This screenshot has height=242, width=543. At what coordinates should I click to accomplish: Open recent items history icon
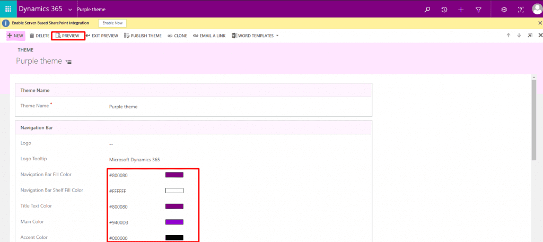click(444, 10)
